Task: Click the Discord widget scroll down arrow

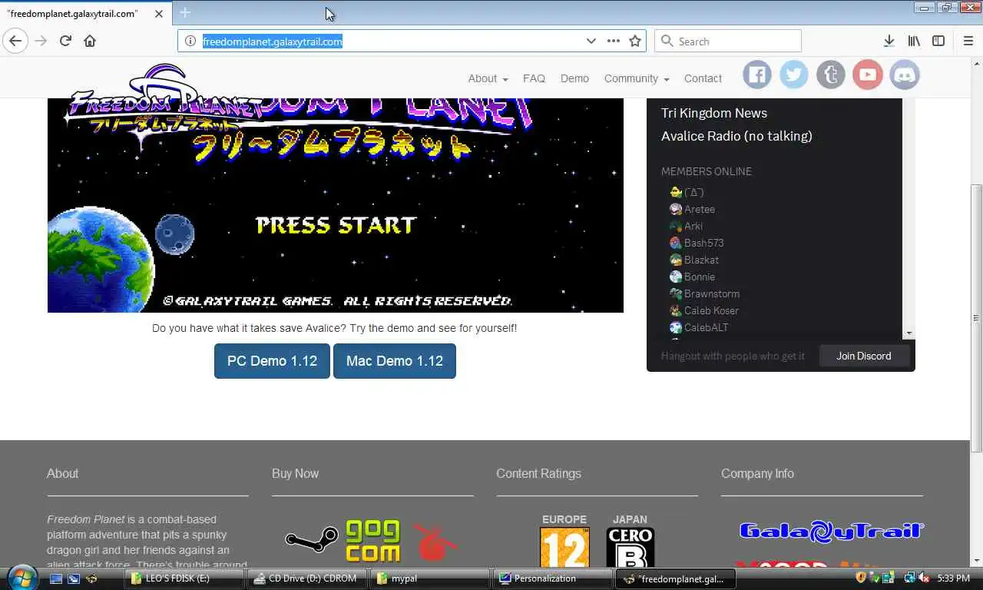Action: [x=909, y=333]
